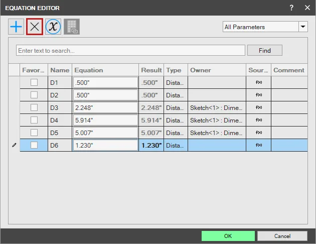Screen dimensions: 316x244
Task: Check the Favorite box for D6
Action: pyautogui.click(x=34, y=145)
